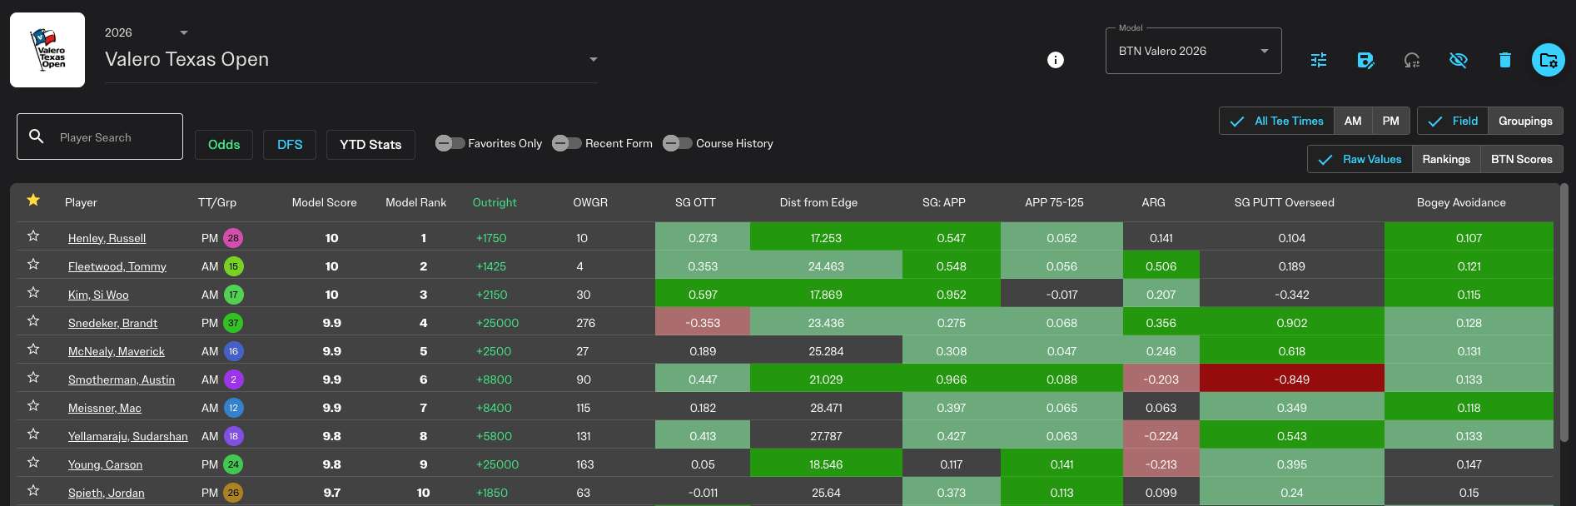Click group badge 37 for Snedeker
Image resolution: width=1576 pixels, height=506 pixels.
(233, 323)
